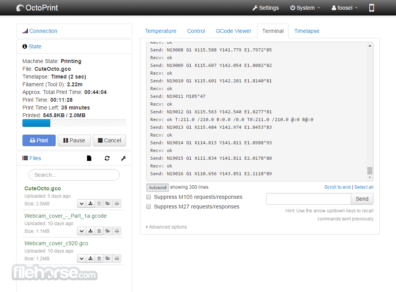Expand additional info for Webcam_cover_-_Part_1a.gcode
Screen dimensions: 396x292
pos(82,231)
